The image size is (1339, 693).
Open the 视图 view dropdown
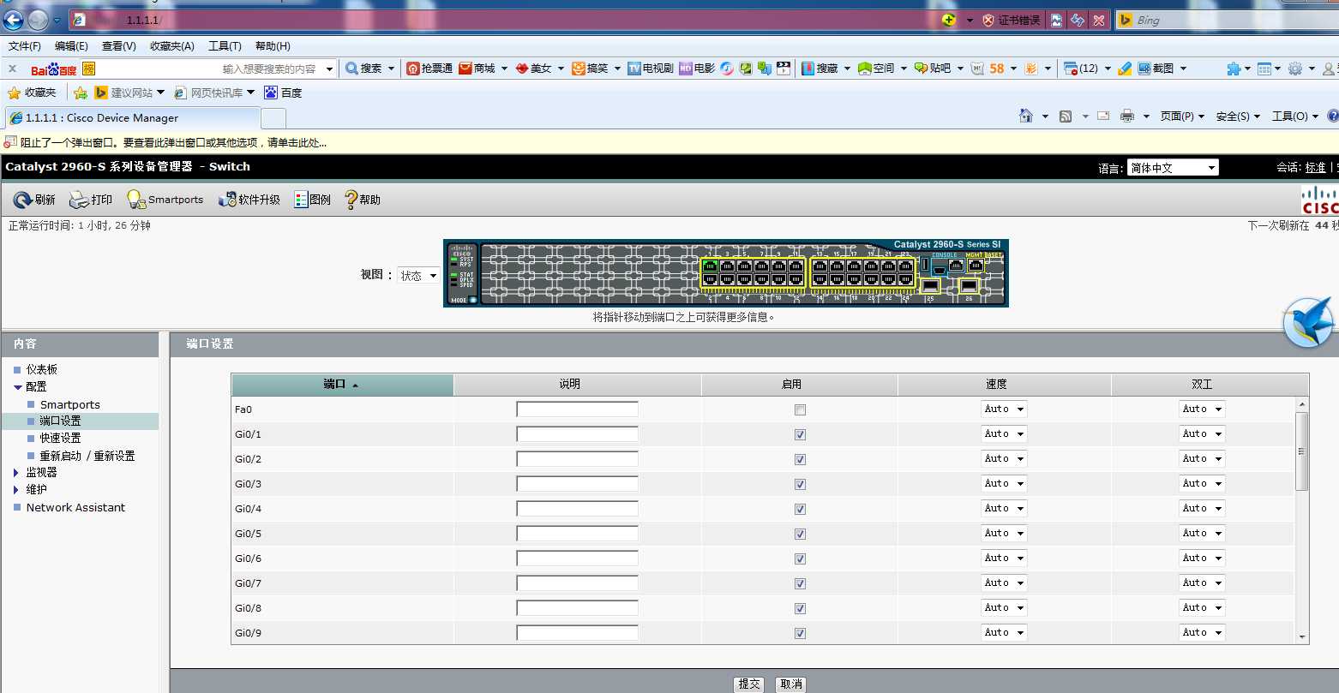click(x=419, y=276)
